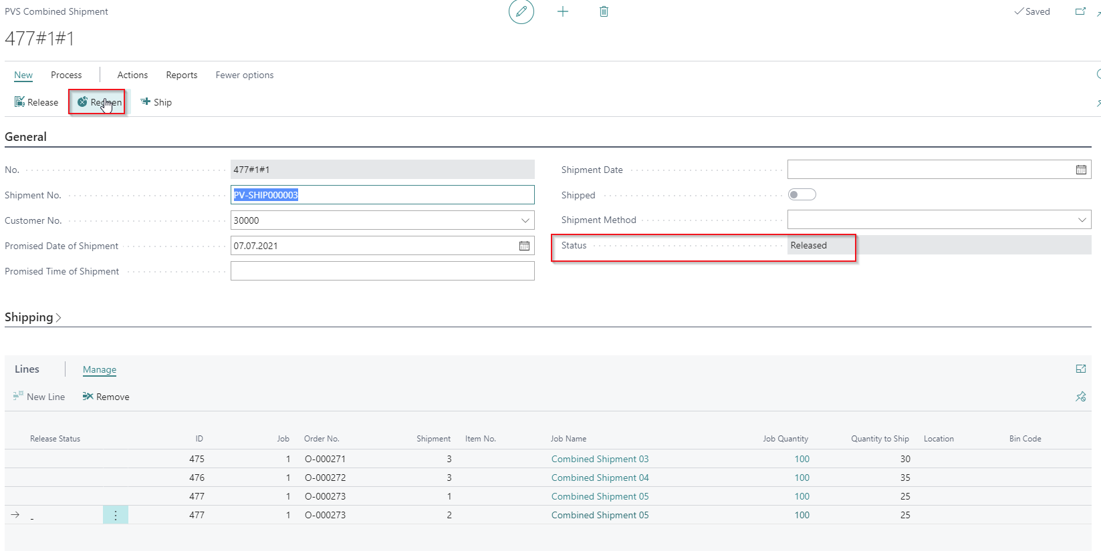
Task: Open the Manage tab in Lines
Action: click(100, 369)
